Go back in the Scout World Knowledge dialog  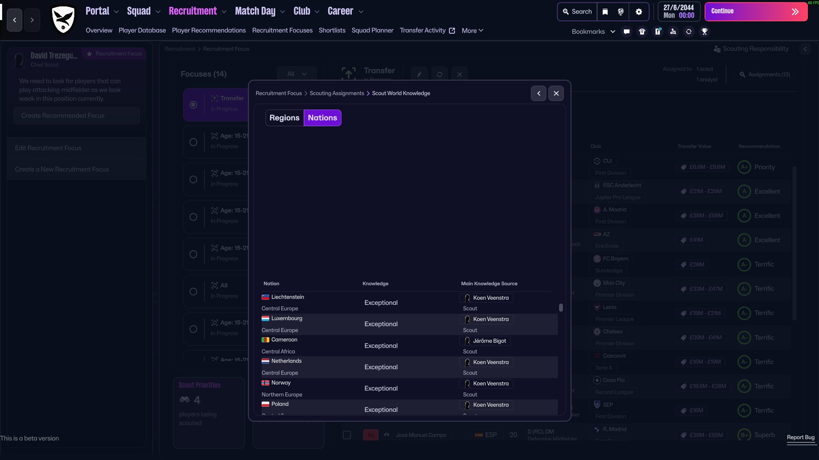coord(539,93)
